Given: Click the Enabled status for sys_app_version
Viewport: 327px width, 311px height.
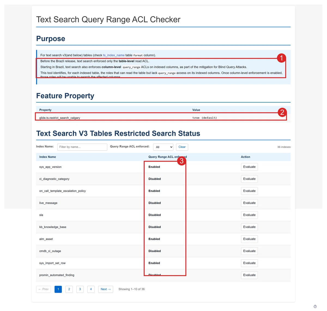Looking at the screenshot, I should click(154, 167).
